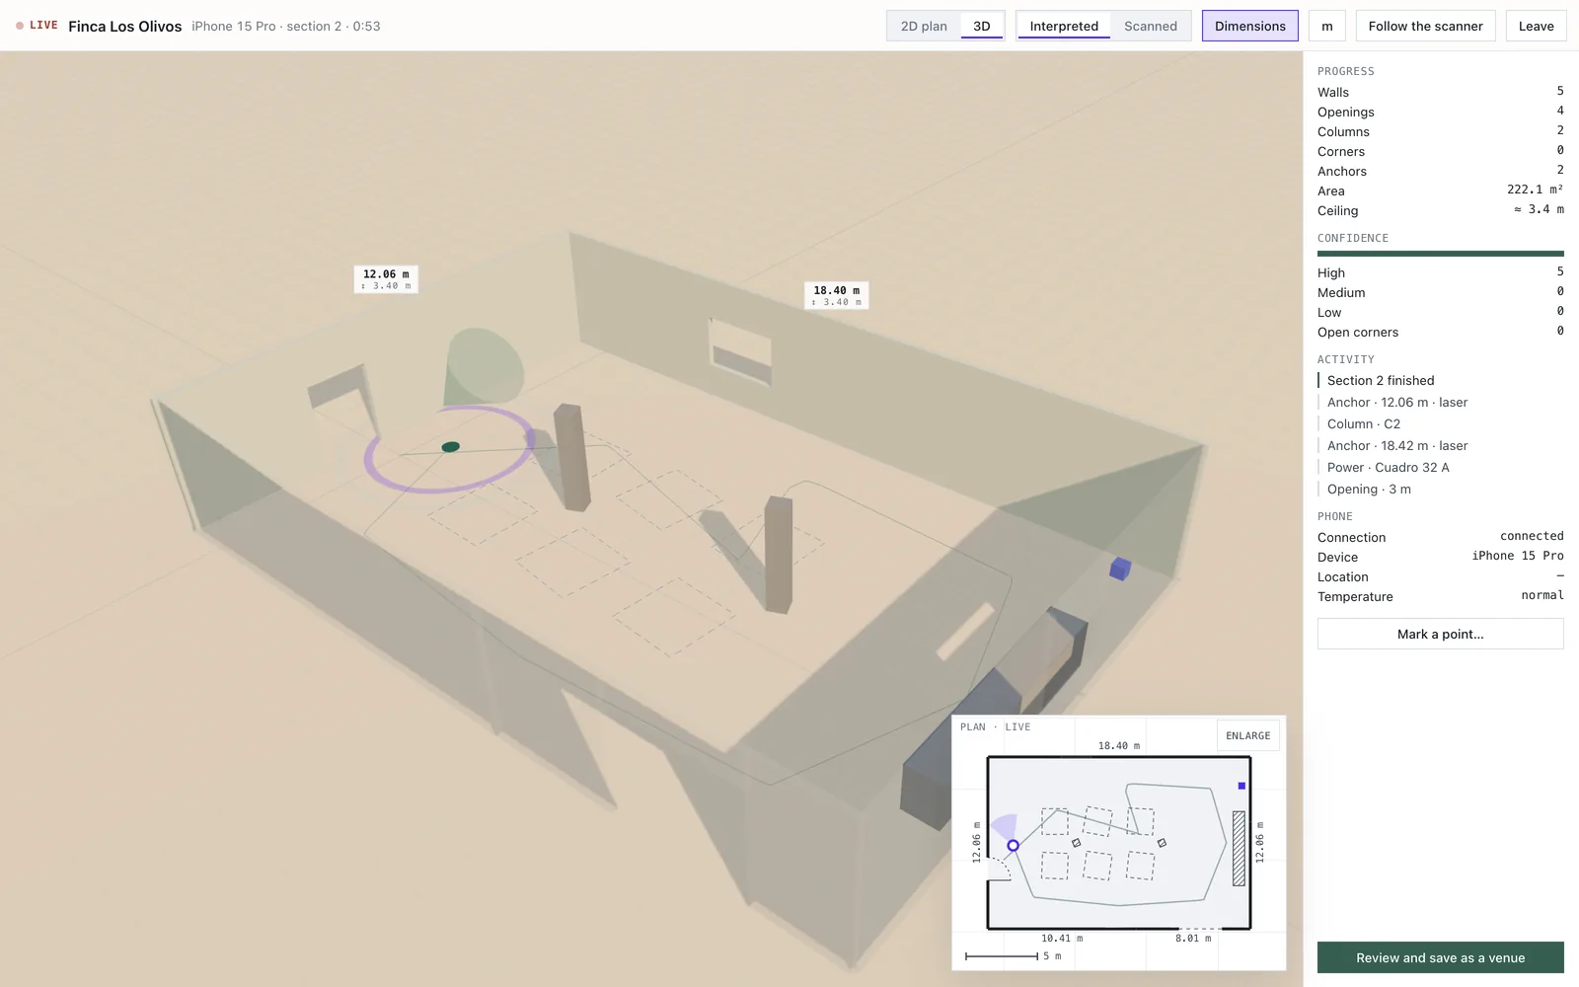The image size is (1579, 987).
Task: Select activity Opening · 3 m
Action: tap(1441, 489)
